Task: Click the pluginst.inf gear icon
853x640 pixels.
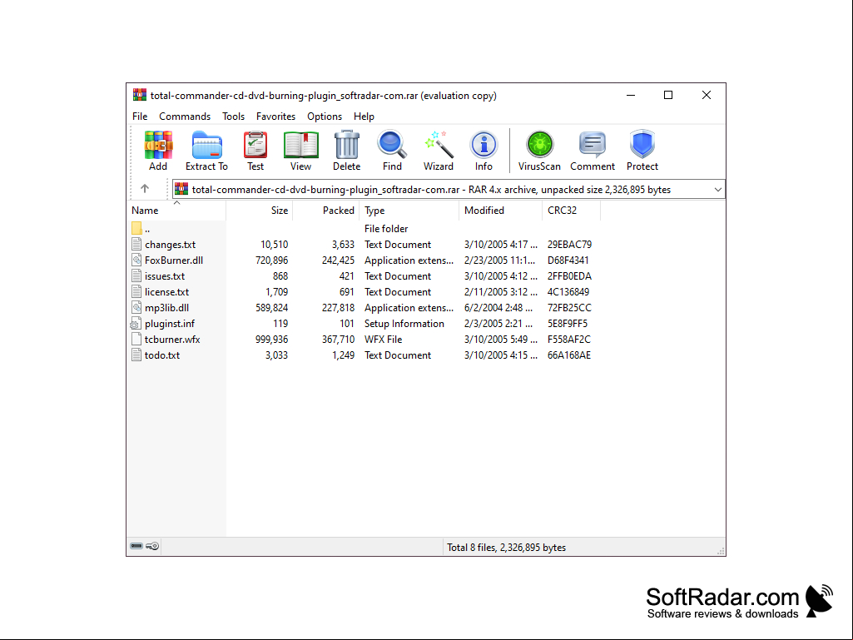Action: point(136,323)
